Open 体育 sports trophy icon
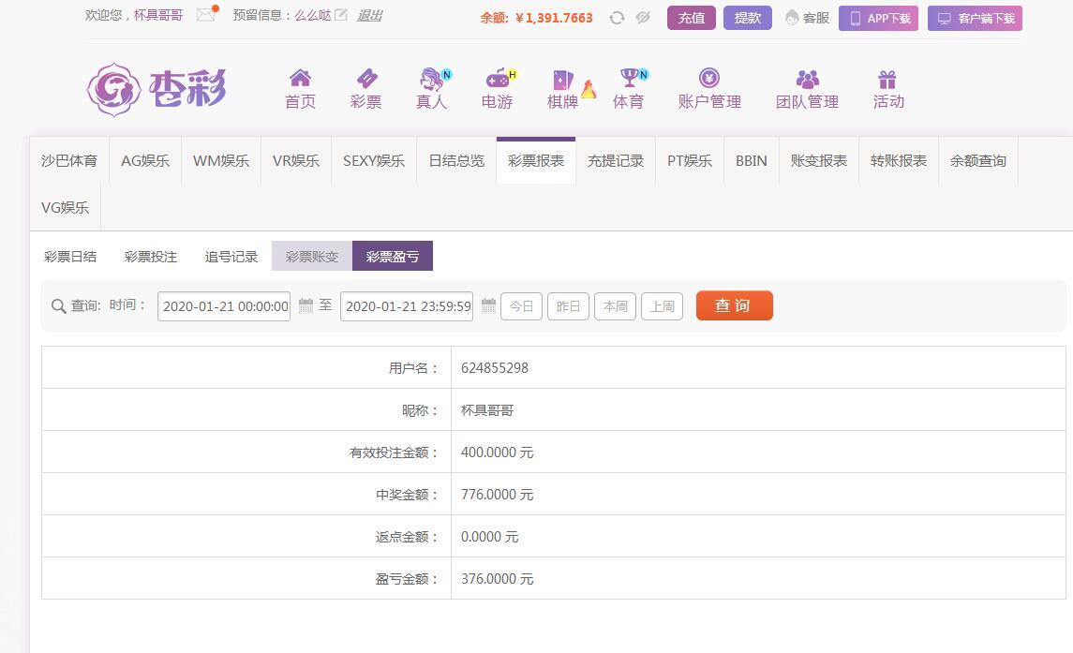This screenshot has height=653, width=1073. [x=629, y=78]
